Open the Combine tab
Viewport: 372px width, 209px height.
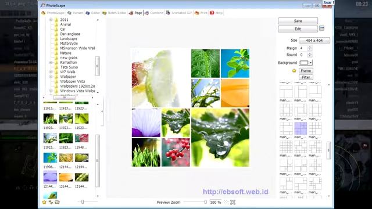pyautogui.click(x=153, y=13)
